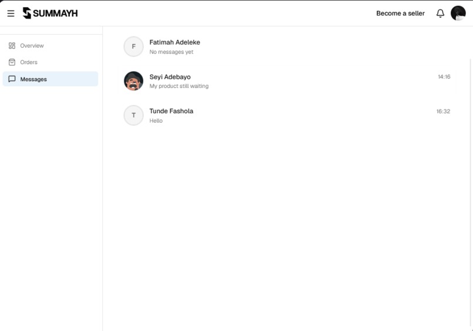
Task: Select Messages in sidebar
Action: tap(50, 79)
